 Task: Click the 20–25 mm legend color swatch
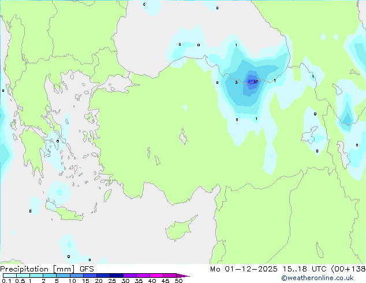(x=103, y=275)
